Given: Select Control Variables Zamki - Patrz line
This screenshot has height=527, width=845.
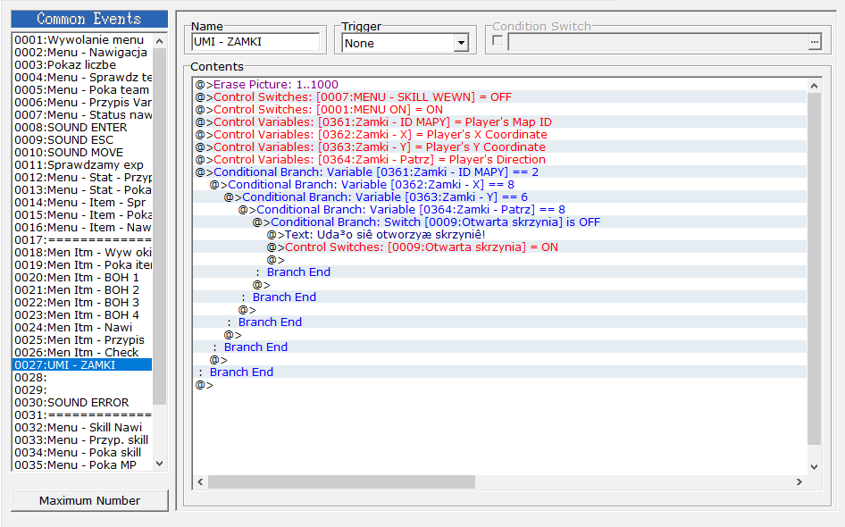Looking at the screenshot, I should coord(499,160).
